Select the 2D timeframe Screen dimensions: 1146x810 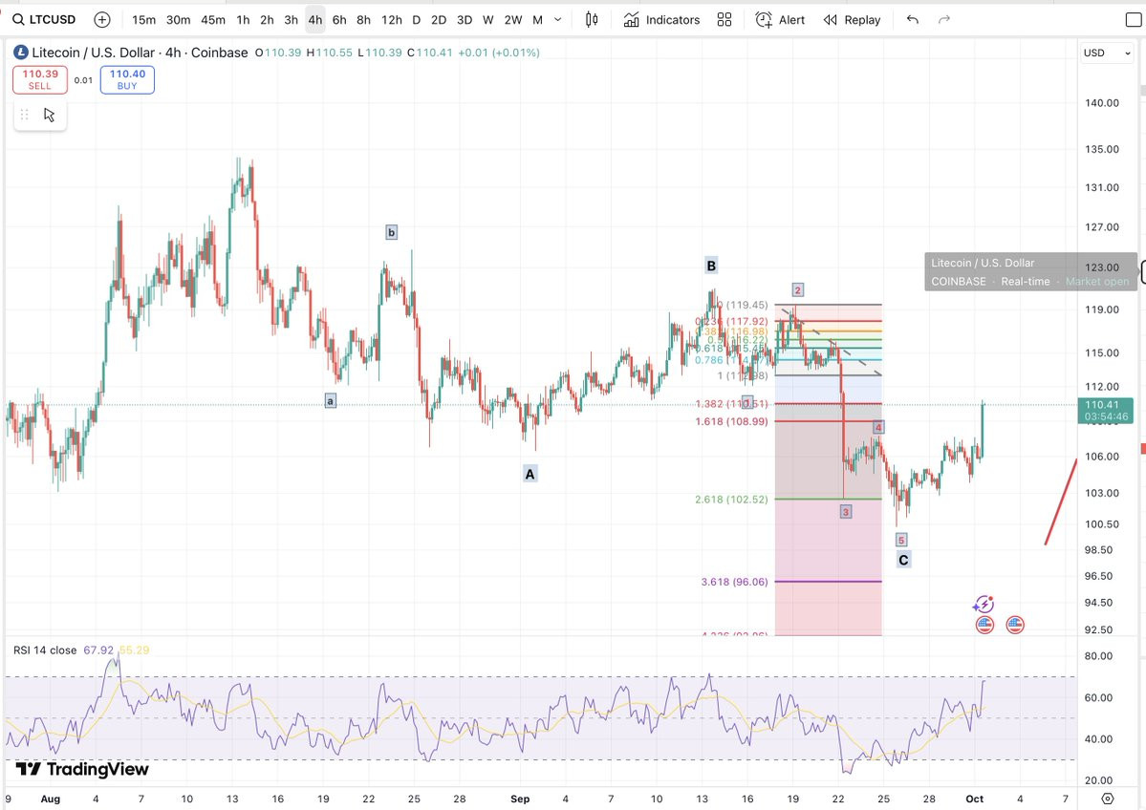(439, 20)
